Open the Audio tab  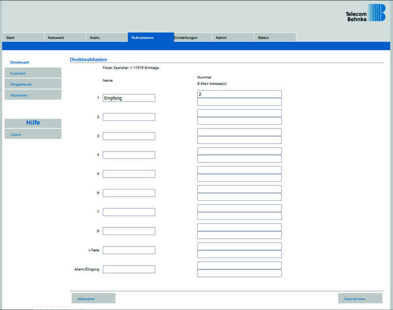click(x=106, y=37)
